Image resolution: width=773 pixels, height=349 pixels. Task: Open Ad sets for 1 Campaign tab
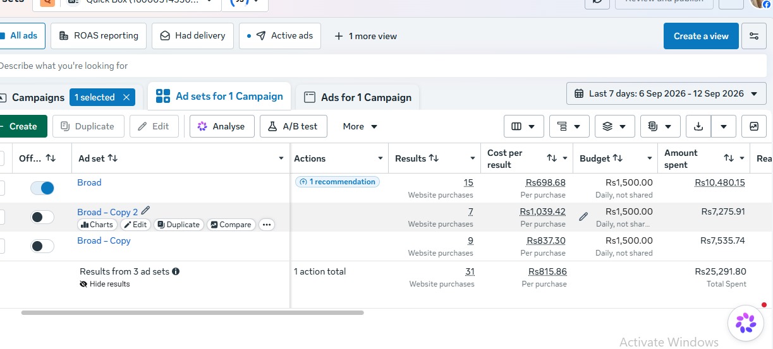click(x=219, y=97)
